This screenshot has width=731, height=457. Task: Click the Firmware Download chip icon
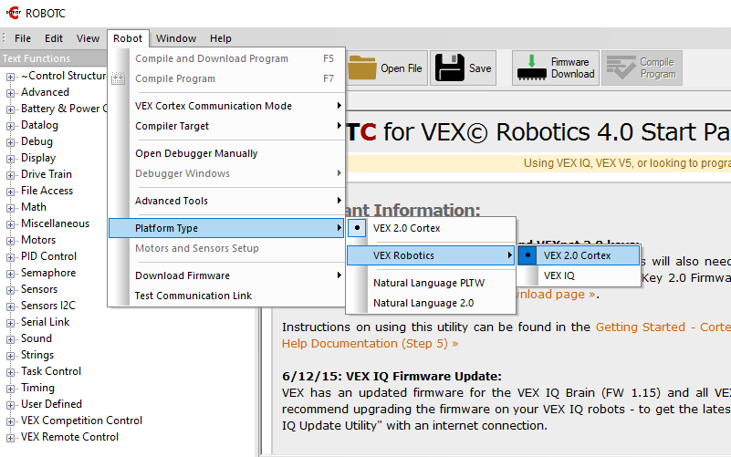pos(531,68)
